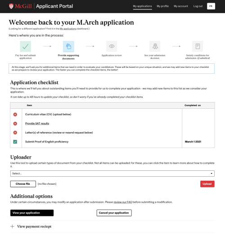This screenshot has height=236, width=225.
Task: Click the Pay fee and submit application label
Action: [x=26, y=57]
